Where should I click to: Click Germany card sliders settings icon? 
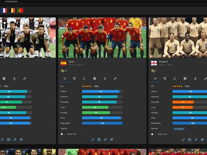(21, 139)
